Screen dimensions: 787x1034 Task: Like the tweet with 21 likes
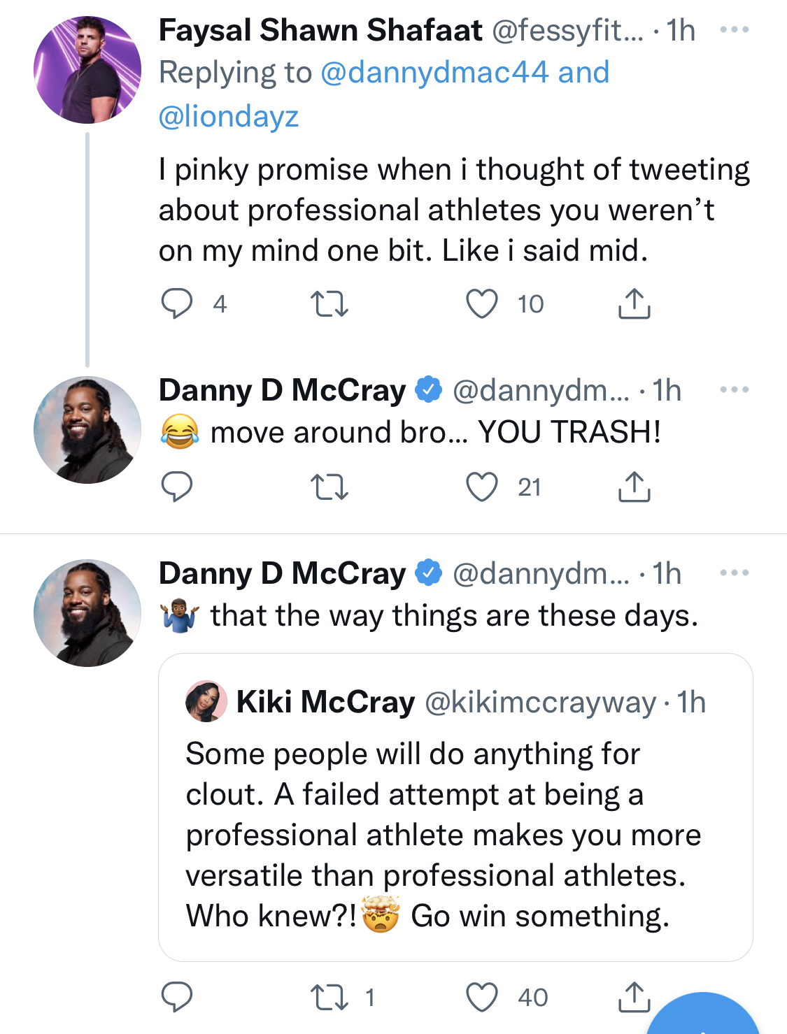482,487
